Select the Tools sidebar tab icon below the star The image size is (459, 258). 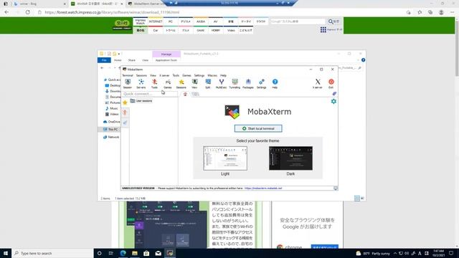click(x=125, y=113)
